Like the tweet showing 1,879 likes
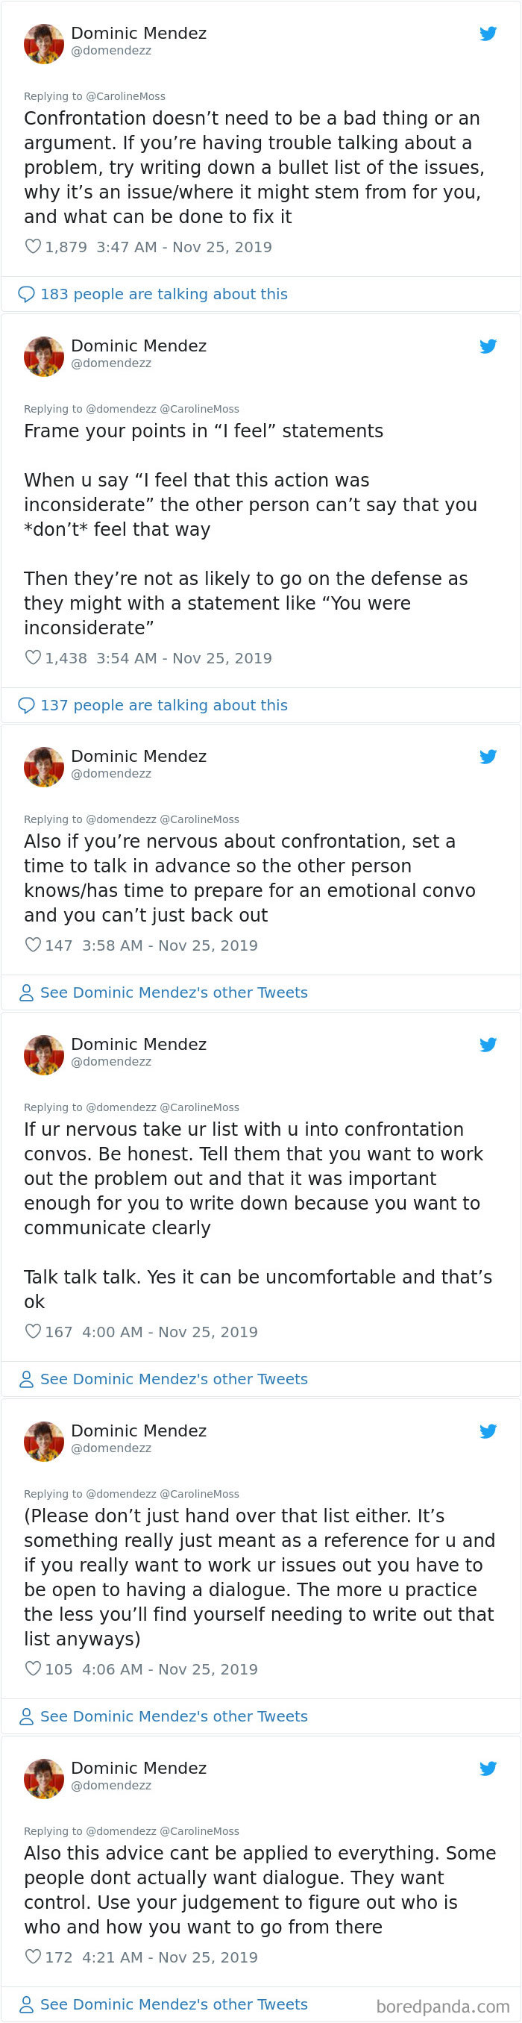Viewport: 522px width, 2023px height. (33, 246)
